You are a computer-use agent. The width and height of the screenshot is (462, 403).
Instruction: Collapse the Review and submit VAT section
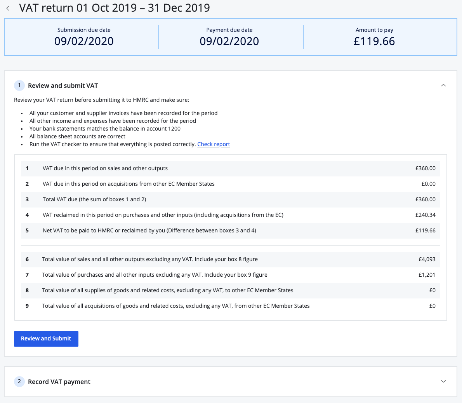point(443,85)
